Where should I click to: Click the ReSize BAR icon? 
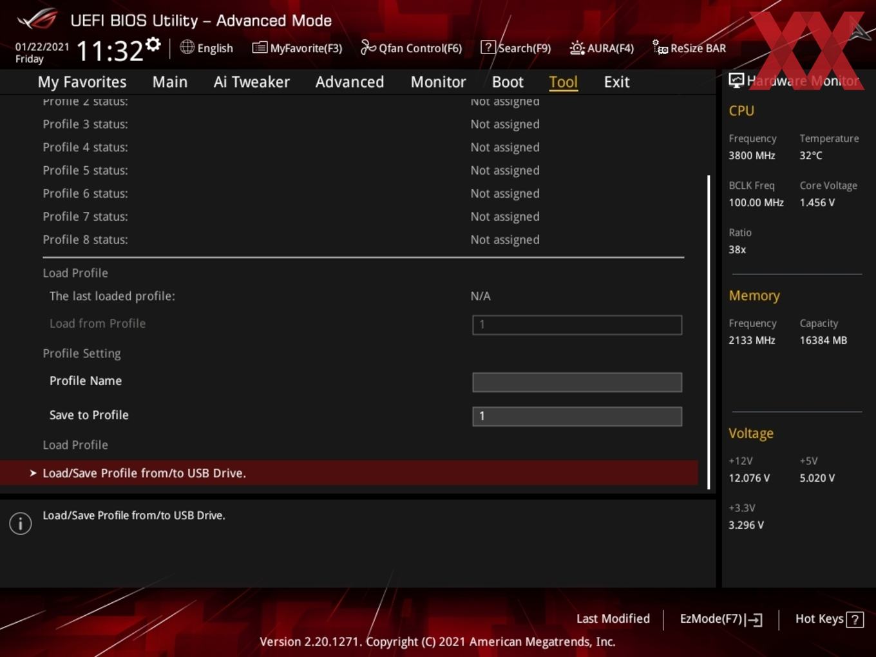(x=660, y=47)
